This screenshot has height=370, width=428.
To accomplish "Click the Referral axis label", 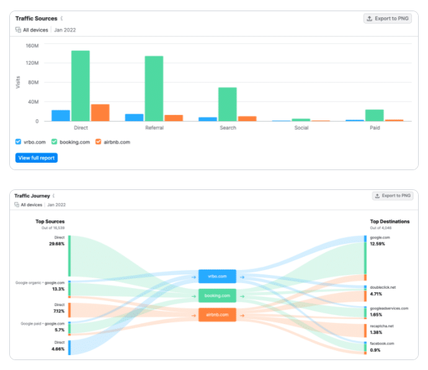I will point(154,128).
